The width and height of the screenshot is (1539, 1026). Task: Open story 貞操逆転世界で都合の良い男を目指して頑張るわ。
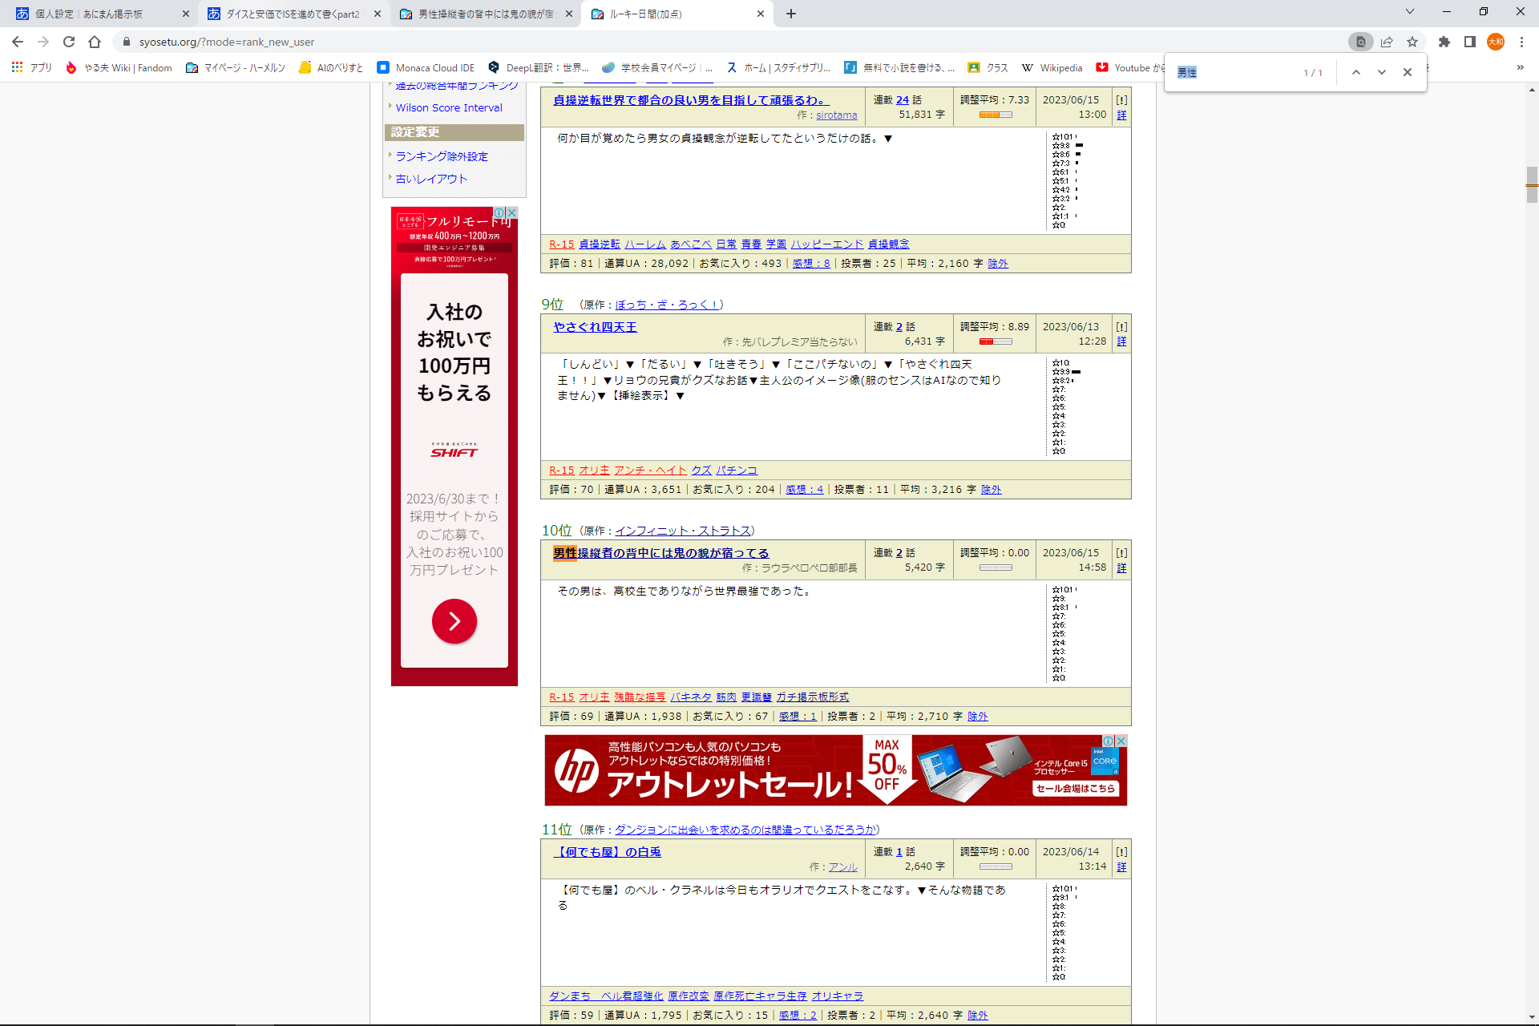click(x=693, y=100)
